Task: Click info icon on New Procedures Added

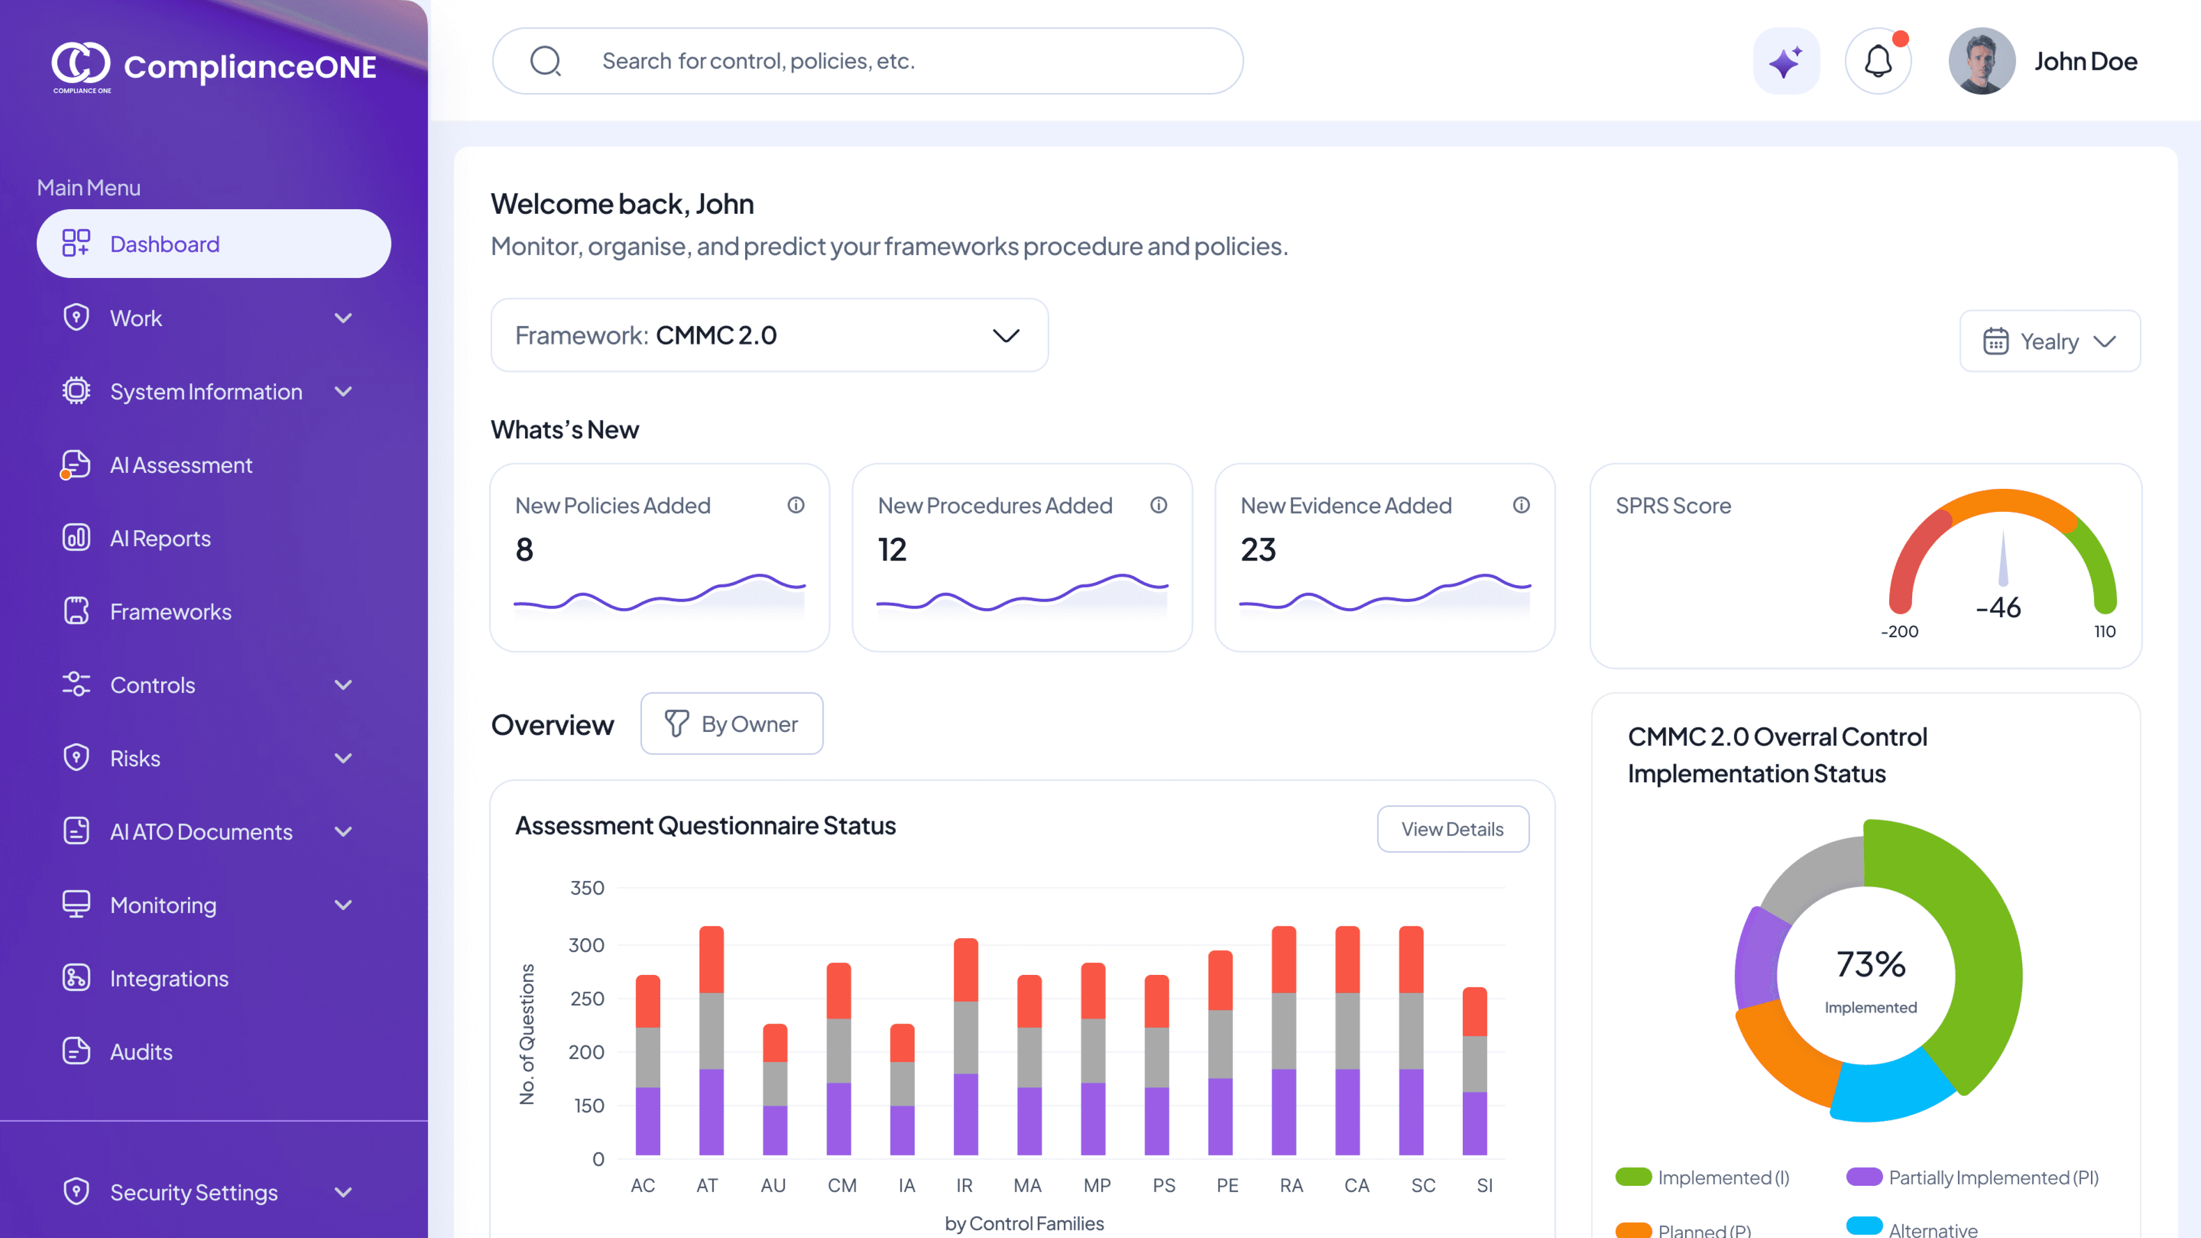Action: [1158, 505]
